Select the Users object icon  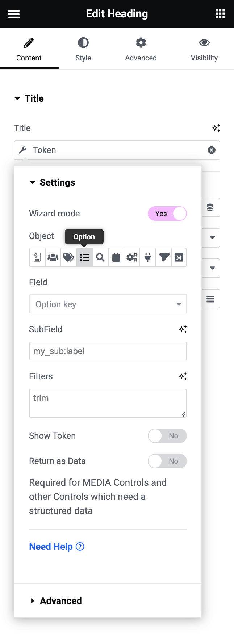coord(53,257)
